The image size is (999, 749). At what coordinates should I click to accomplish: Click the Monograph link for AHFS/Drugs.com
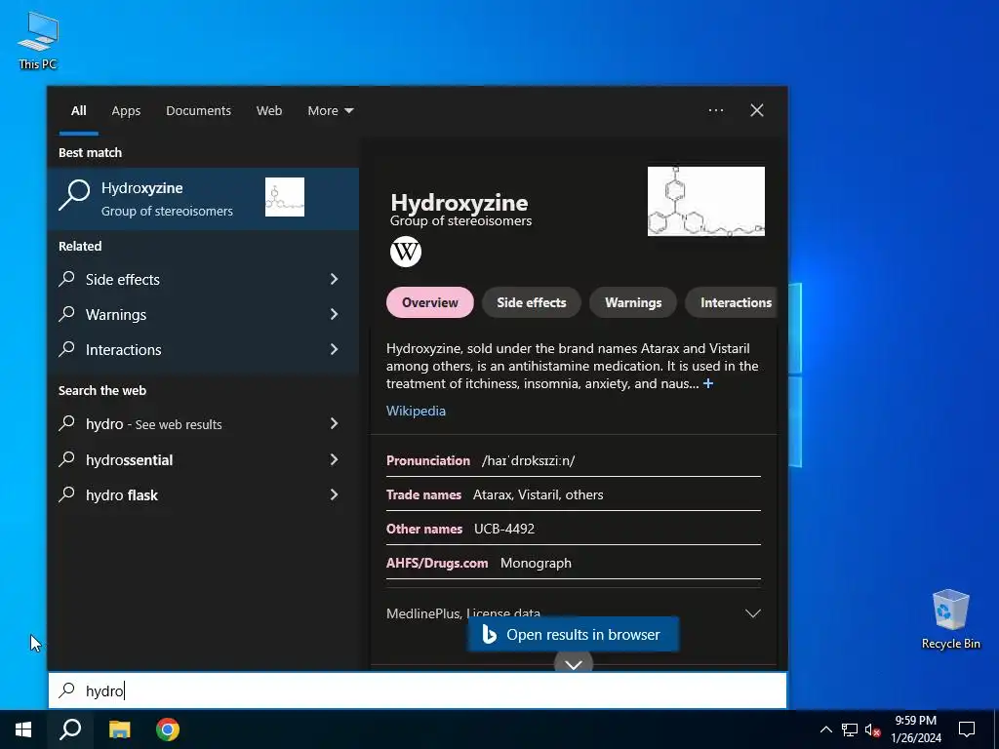[x=536, y=563]
